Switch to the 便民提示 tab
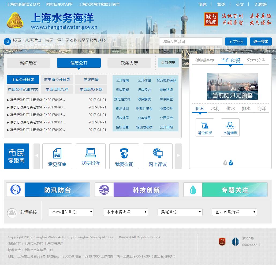The height and width of the screenshot is (265, 276). pos(205,60)
